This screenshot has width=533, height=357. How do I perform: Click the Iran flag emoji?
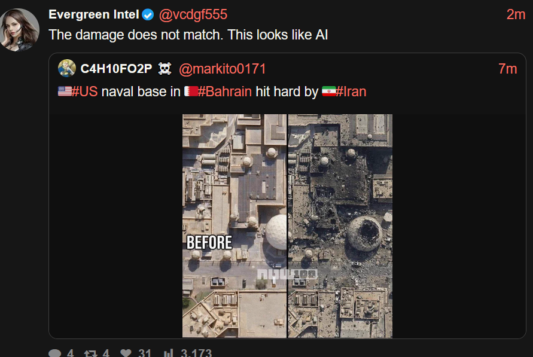pos(328,91)
